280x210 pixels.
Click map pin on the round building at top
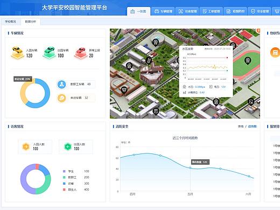[156, 43]
